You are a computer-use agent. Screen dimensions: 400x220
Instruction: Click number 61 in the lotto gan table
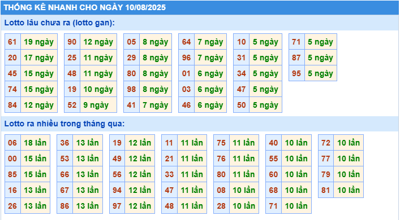click(12, 42)
